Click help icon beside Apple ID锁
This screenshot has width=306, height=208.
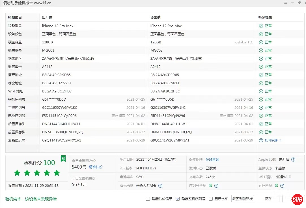pos(293,160)
